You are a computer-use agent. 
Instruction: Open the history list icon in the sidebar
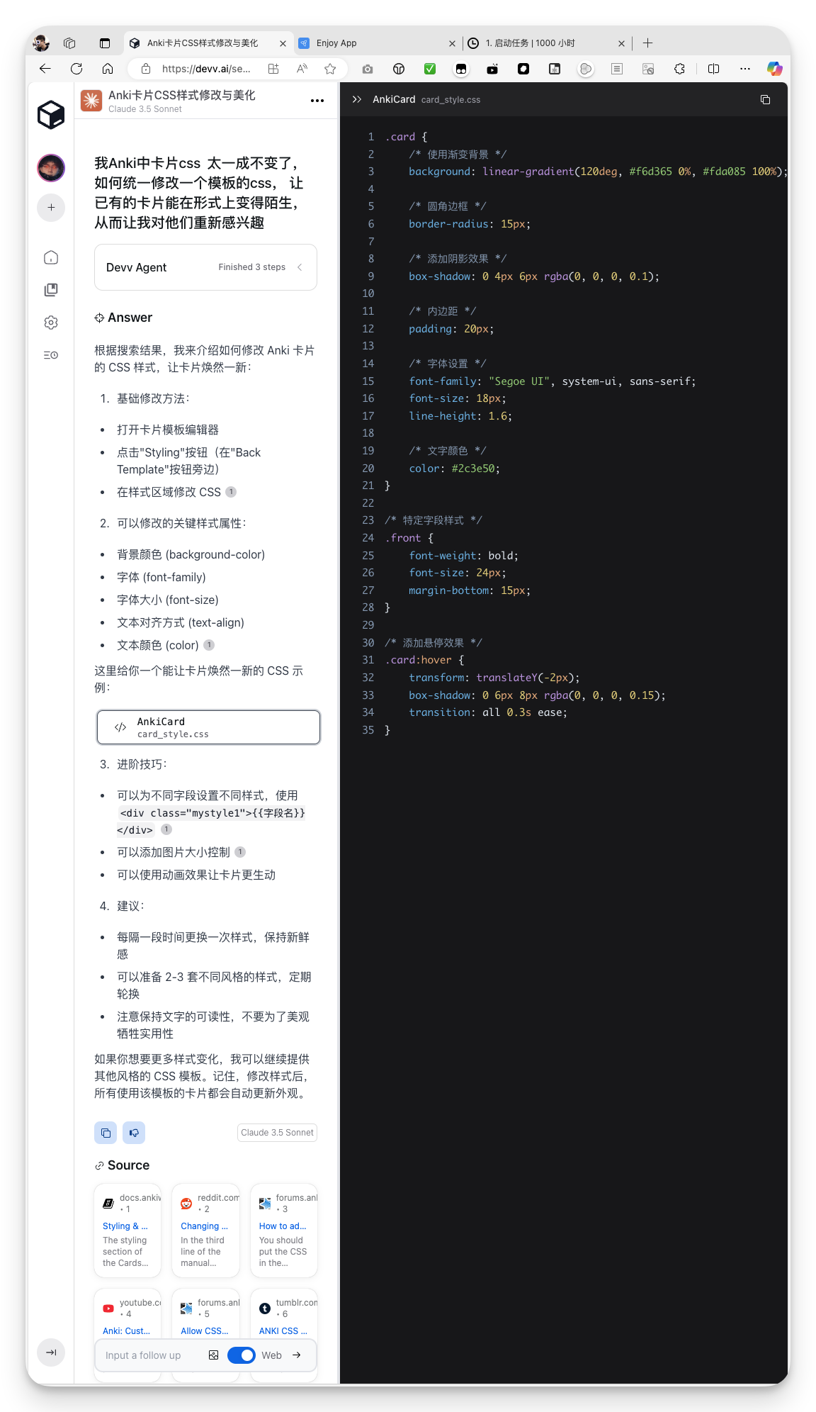click(x=51, y=355)
